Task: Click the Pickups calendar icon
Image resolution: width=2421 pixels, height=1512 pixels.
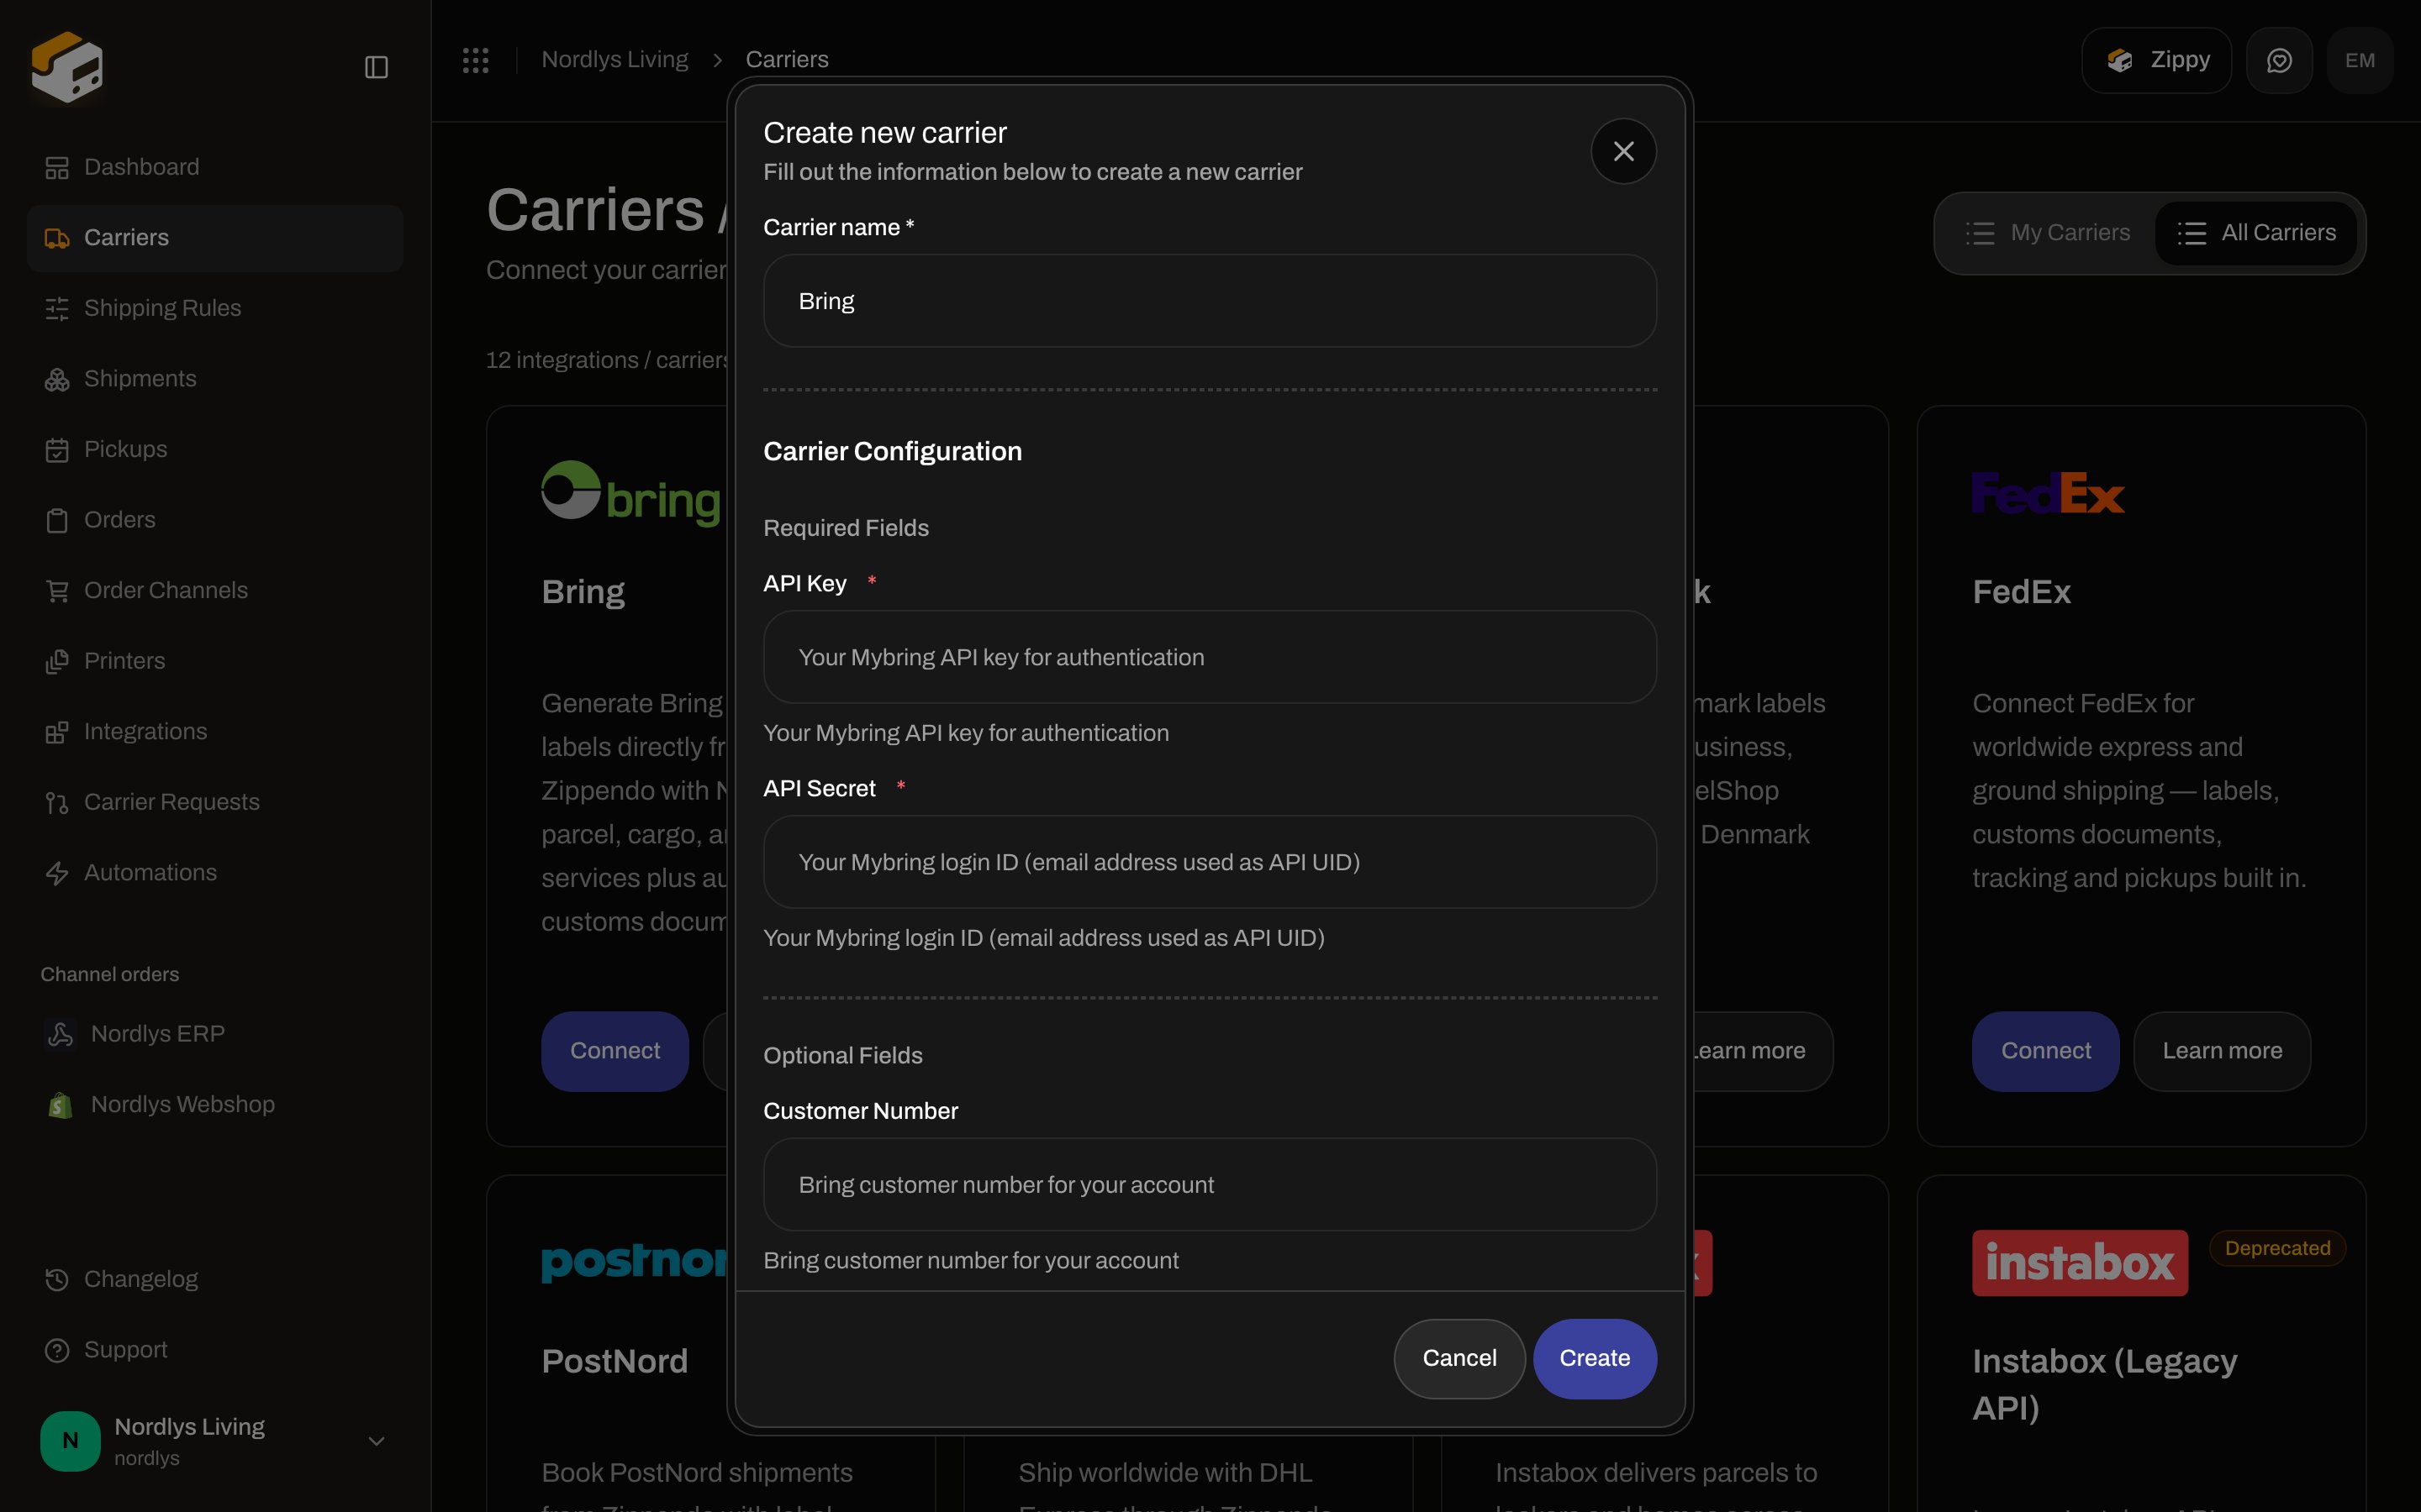Action: (57, 449)
